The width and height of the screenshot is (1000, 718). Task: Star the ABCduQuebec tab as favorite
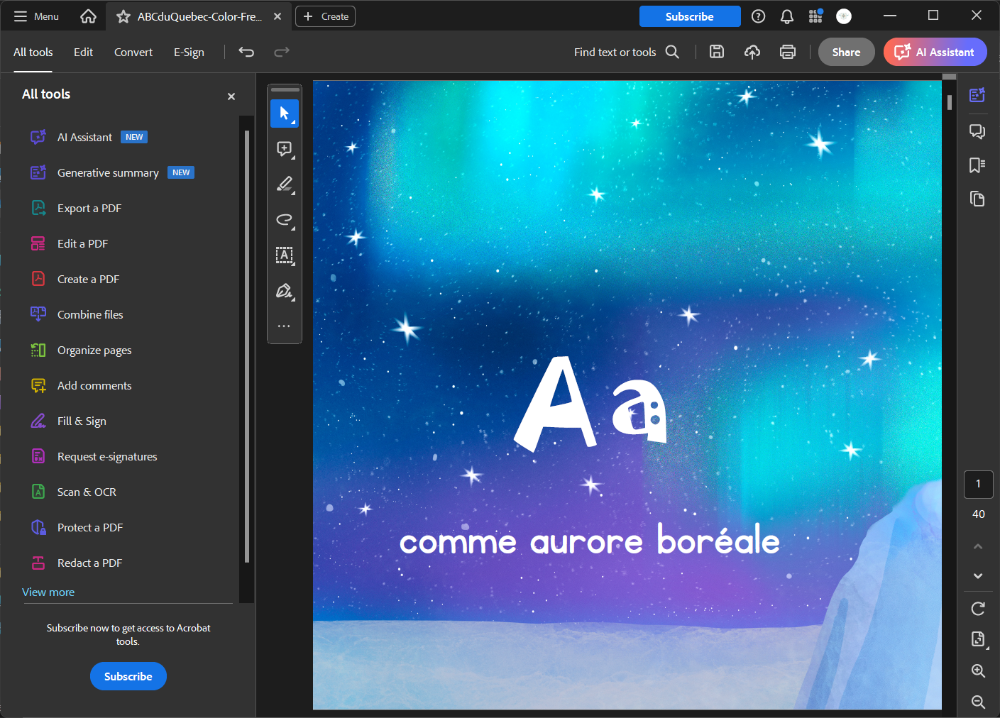[123, 16]
